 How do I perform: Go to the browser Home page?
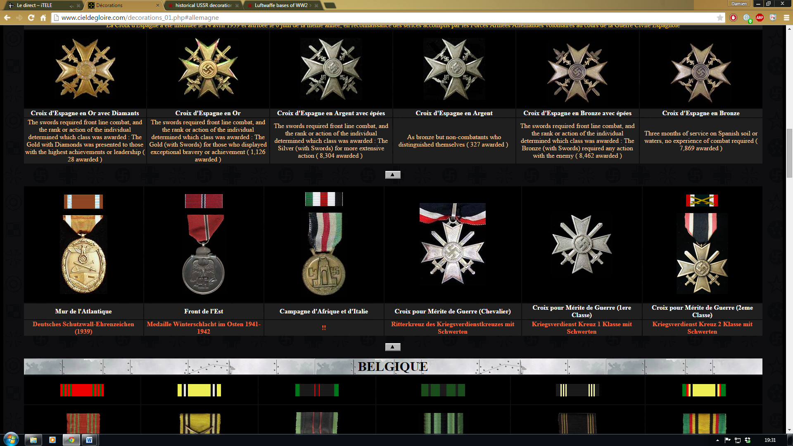(x=43, y=17)
